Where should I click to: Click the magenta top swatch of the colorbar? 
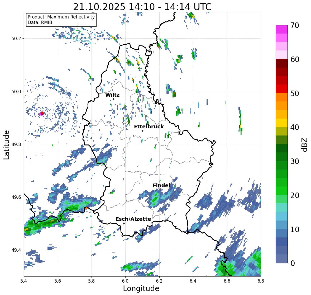282,29
